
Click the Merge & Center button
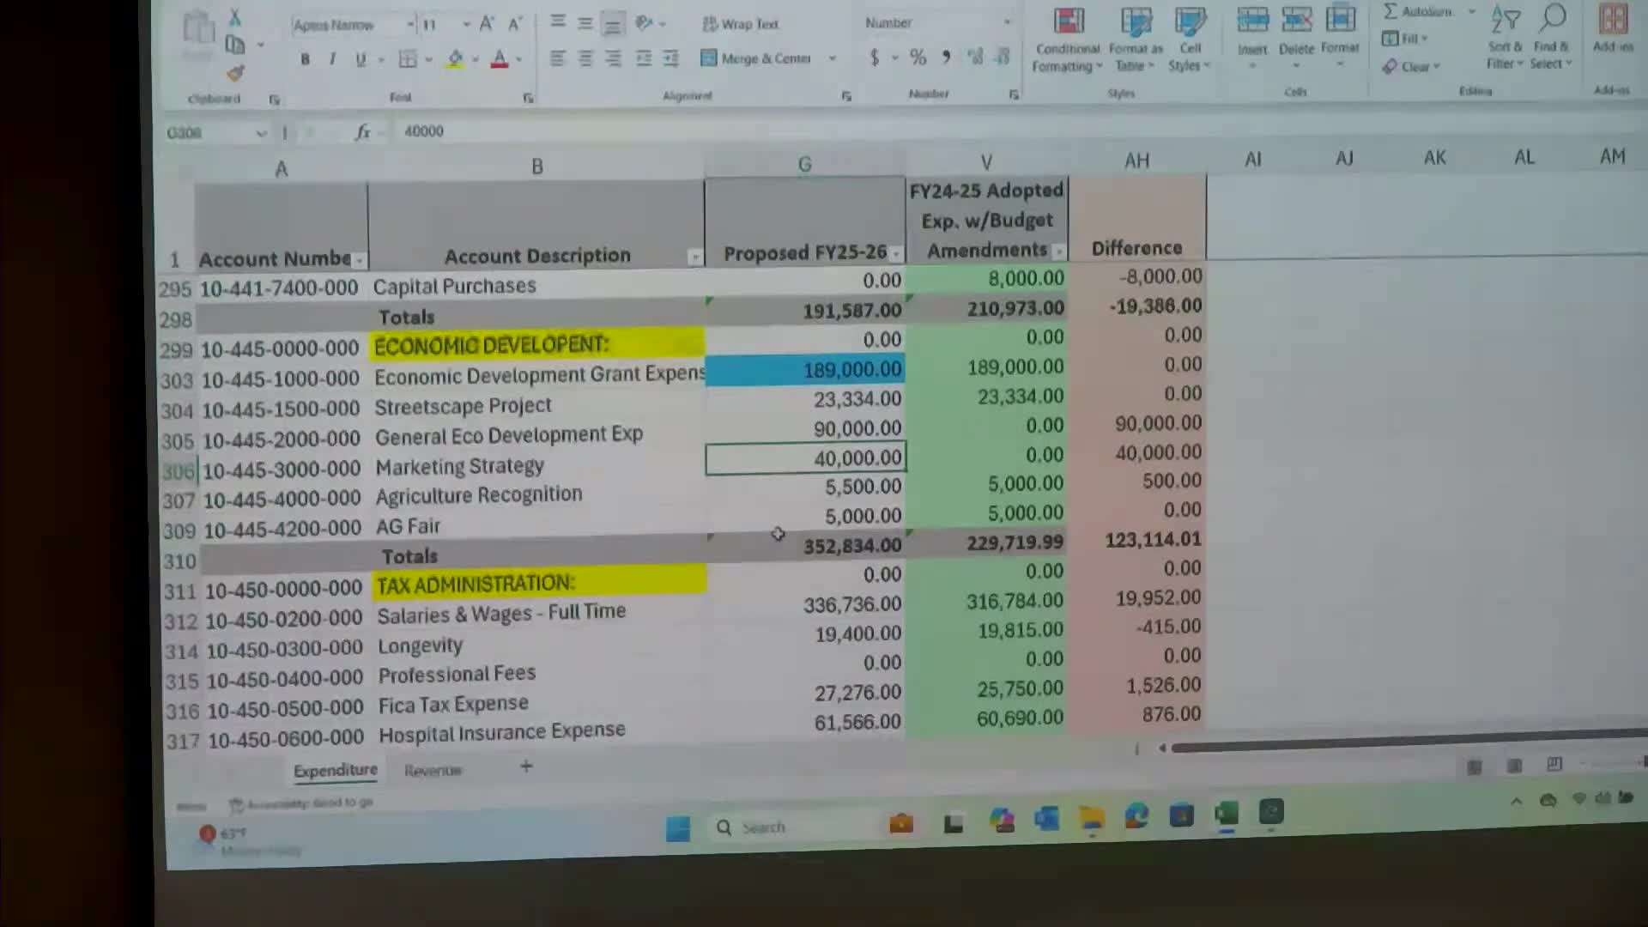coord(756,58)
